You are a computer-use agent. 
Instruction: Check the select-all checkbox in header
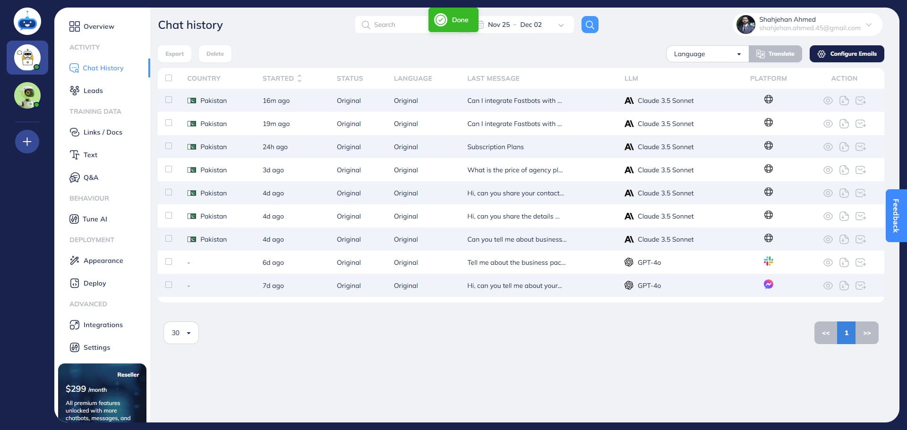tap(169, 78)
